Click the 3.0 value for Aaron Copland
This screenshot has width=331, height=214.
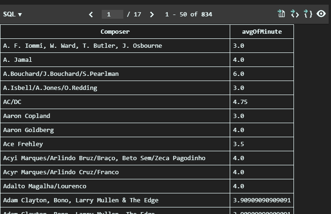[262, 116]
